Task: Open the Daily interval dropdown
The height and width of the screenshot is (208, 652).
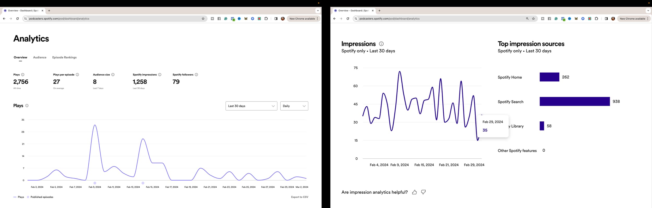Action: pos(294,106)
